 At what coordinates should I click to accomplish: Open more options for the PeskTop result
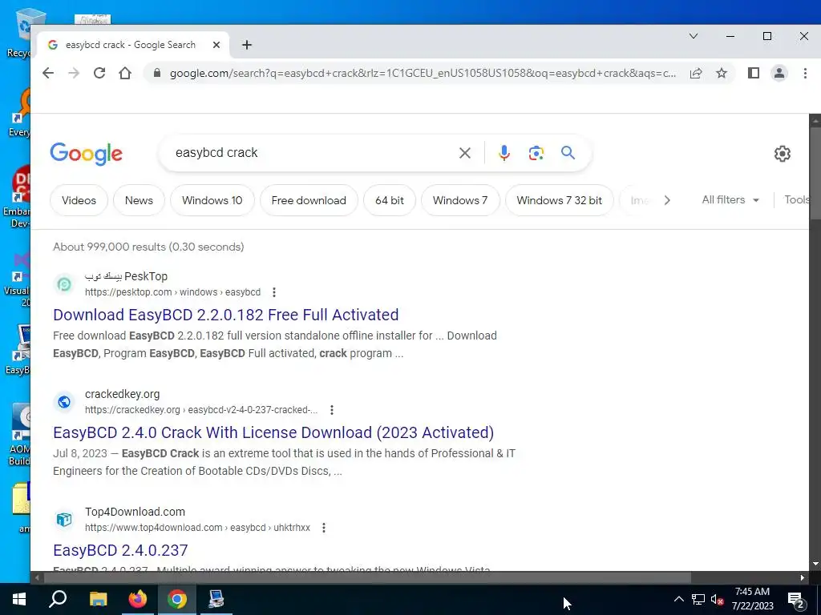[274, 292]
